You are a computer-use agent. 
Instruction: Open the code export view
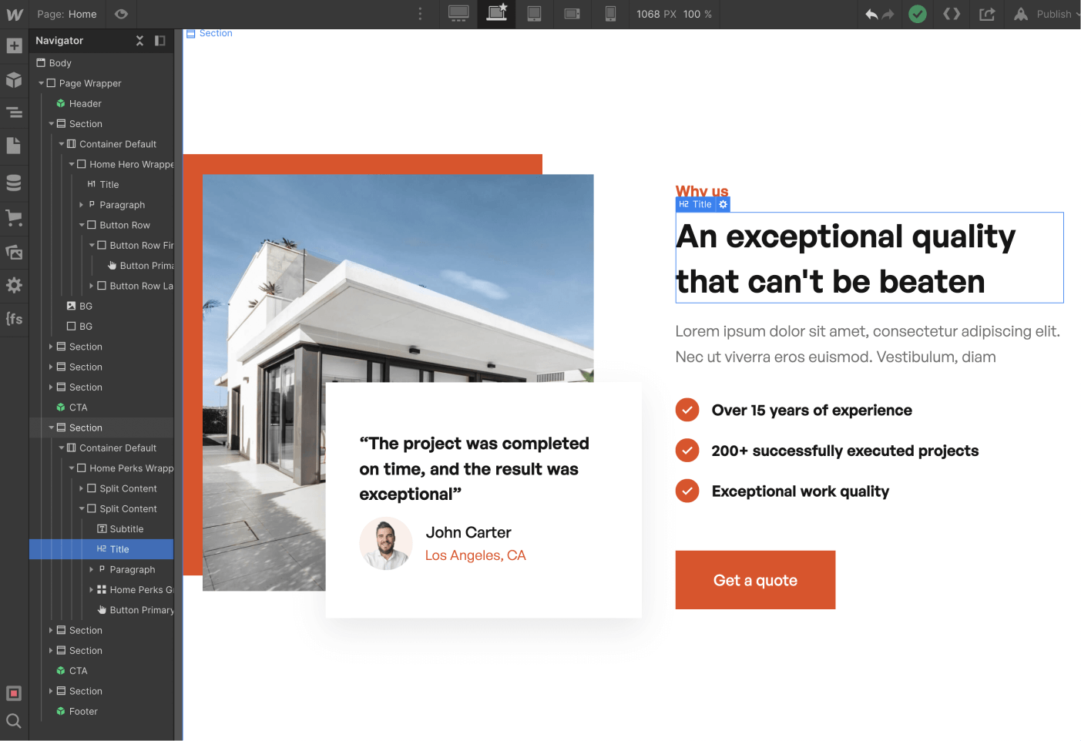coord(952,14)
